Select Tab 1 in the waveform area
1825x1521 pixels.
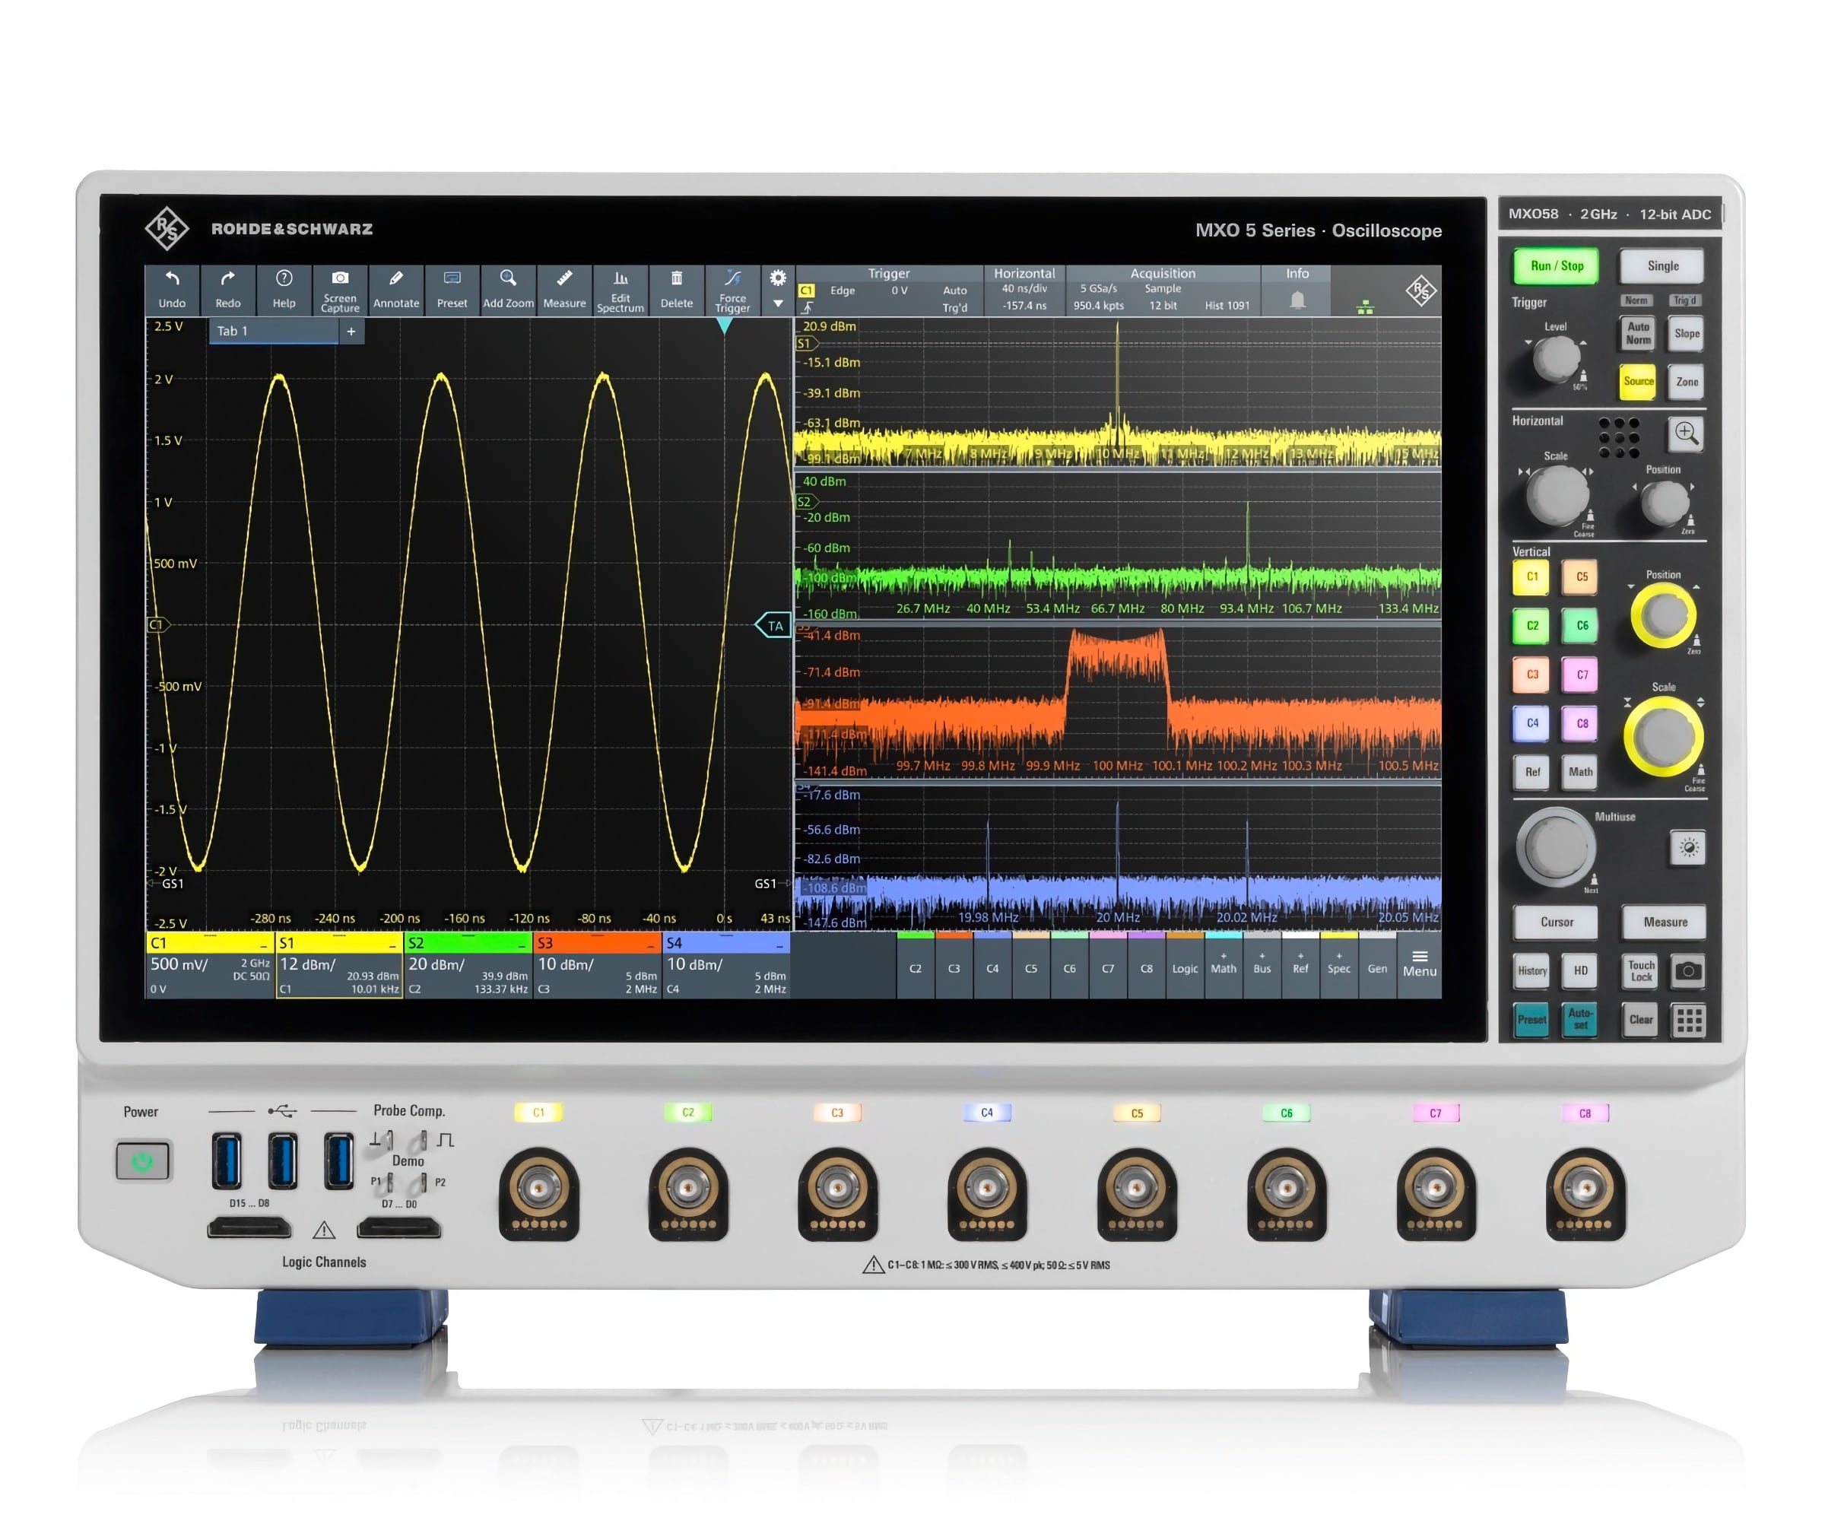(x=273, y=331)
